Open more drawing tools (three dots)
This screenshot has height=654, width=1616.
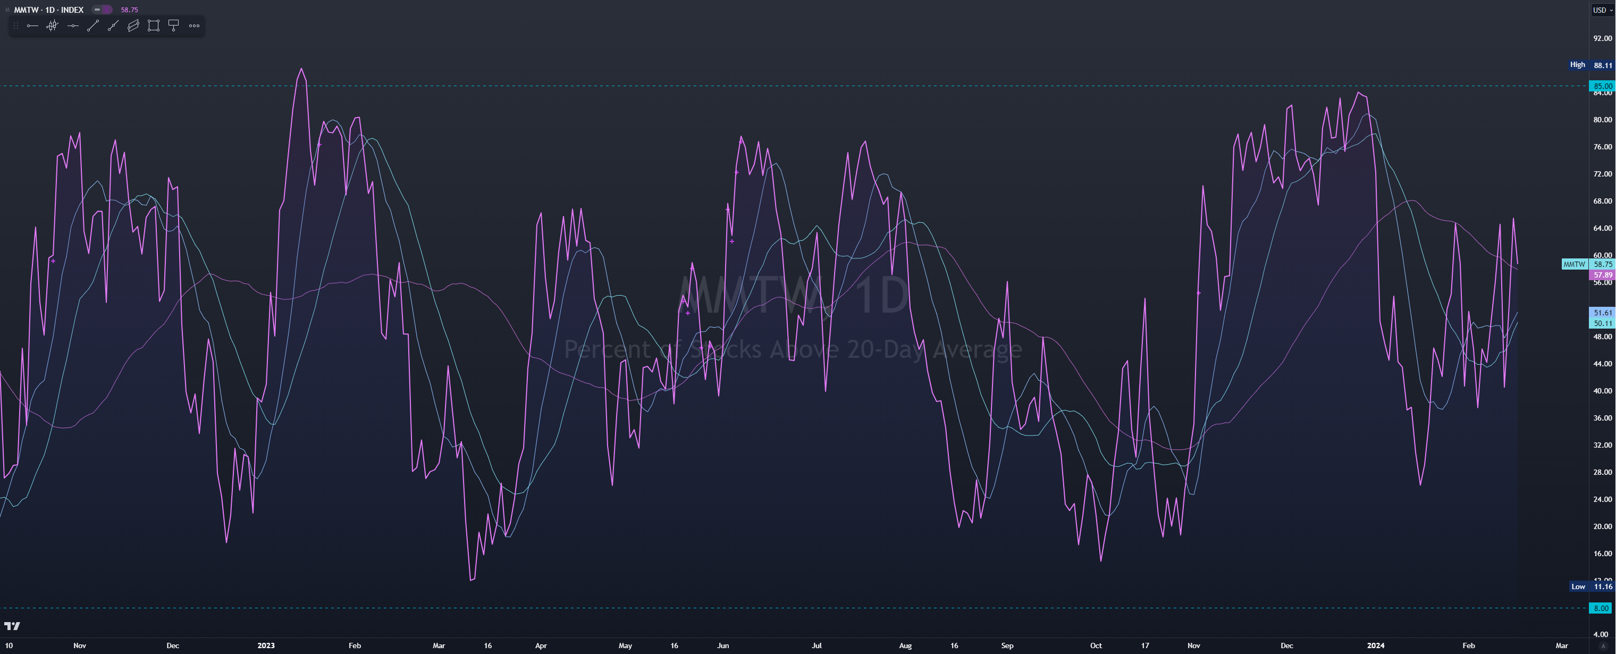[195, 26]
